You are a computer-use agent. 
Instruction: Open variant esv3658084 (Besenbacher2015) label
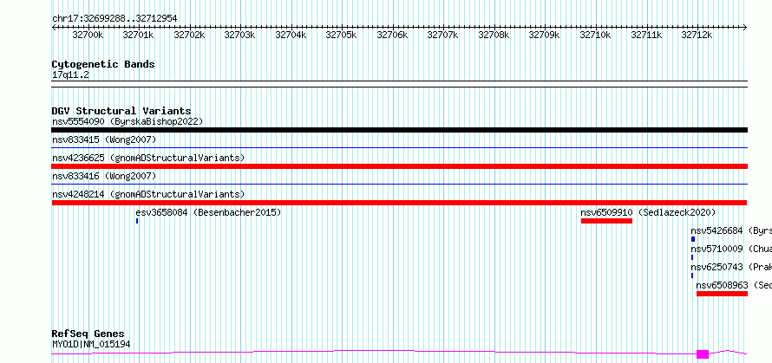(208, 212)
